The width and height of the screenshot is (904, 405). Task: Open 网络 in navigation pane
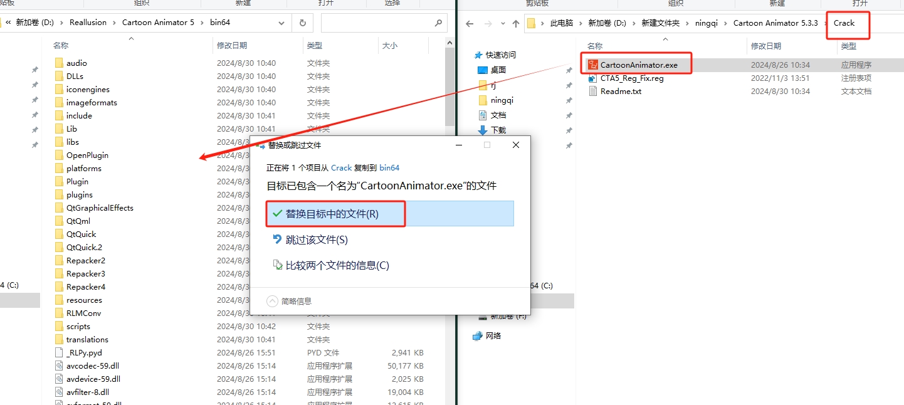click(x=493, y=335)
